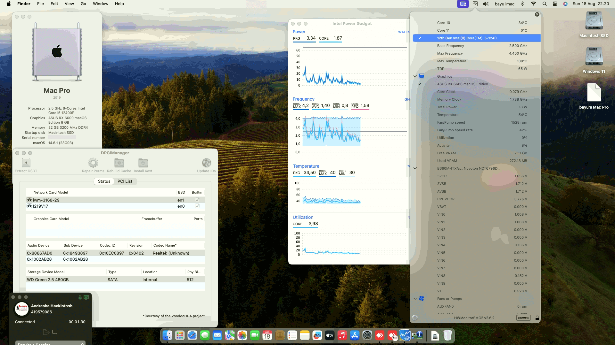Click the highlighted screen-sharing icon in menu bar
Screen dimensions: 615x345
point(463,4)
